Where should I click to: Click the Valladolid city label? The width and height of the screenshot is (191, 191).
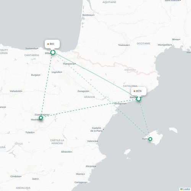tap(15, 91)
